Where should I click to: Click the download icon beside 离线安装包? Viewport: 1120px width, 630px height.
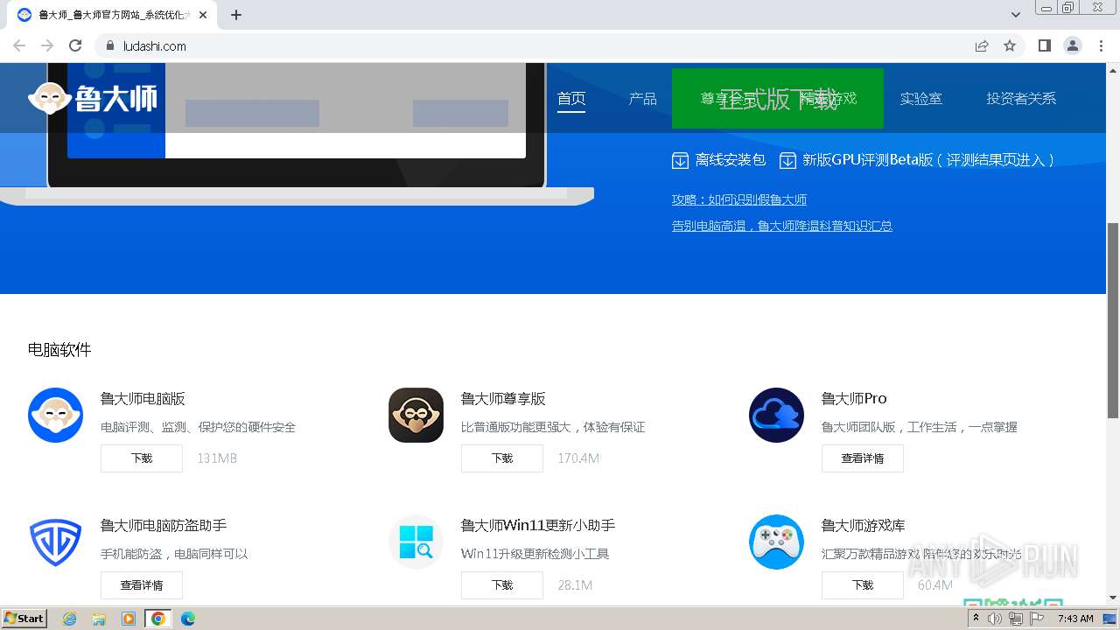click(680, 160)
